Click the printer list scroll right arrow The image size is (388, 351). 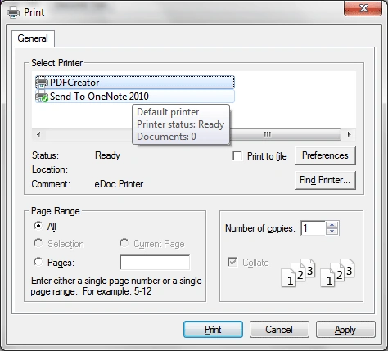349,134
